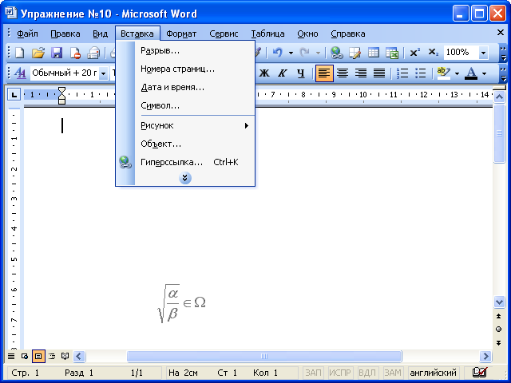511x383 pixels.
Task: Click the vertical scrollbar down arrow
Action: click(499, 302)
